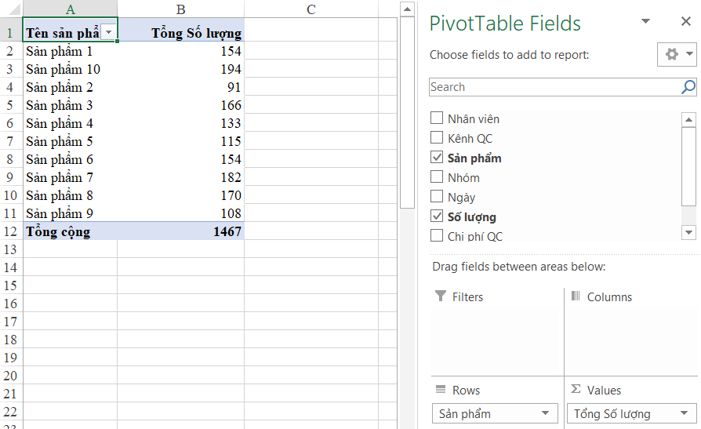
Task: Click the select-all corner of the worksheet
Action: (11, 9)
